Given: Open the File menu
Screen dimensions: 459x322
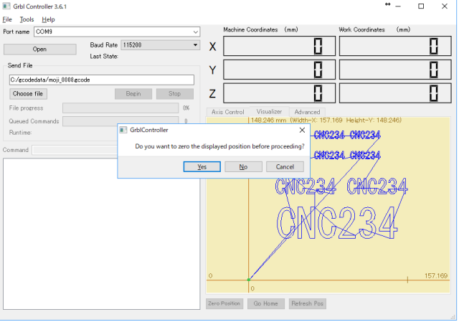Looking at the screenshot, I should (x=7, y=19).
